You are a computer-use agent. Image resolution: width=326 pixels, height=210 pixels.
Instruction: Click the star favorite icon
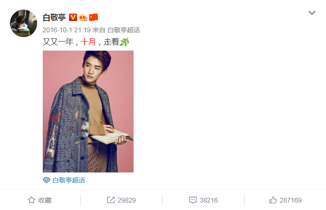point(31,200)
